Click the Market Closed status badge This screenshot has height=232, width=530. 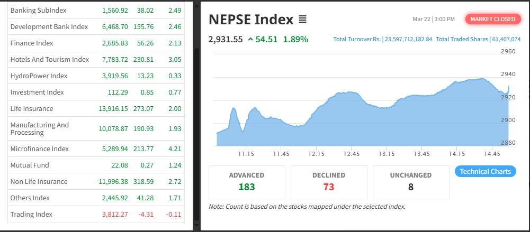tap(492, 19)
